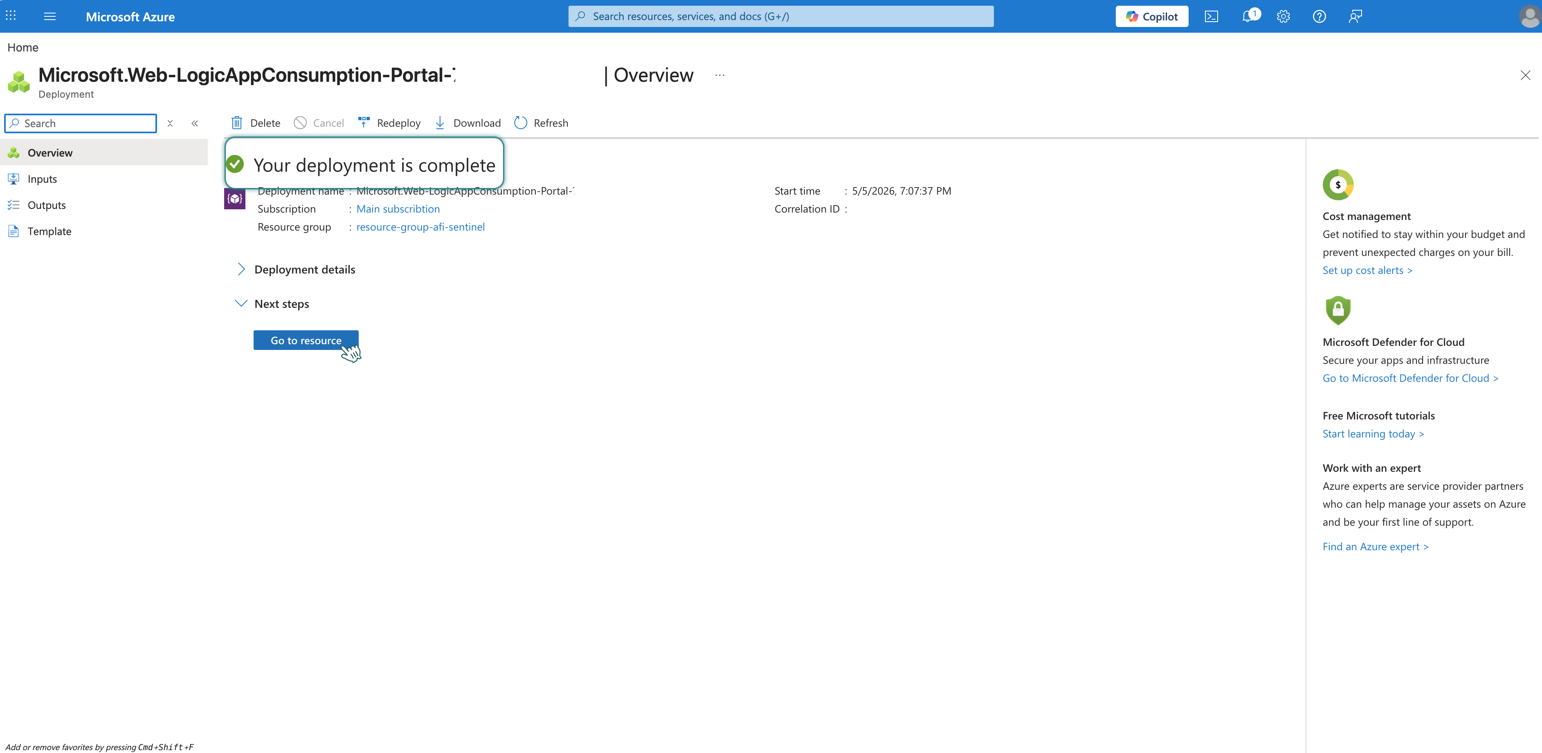The width and height of the screenshot is (1542, 753).
Task: Click the Cancel toolbar button
Action: [319, 123]
